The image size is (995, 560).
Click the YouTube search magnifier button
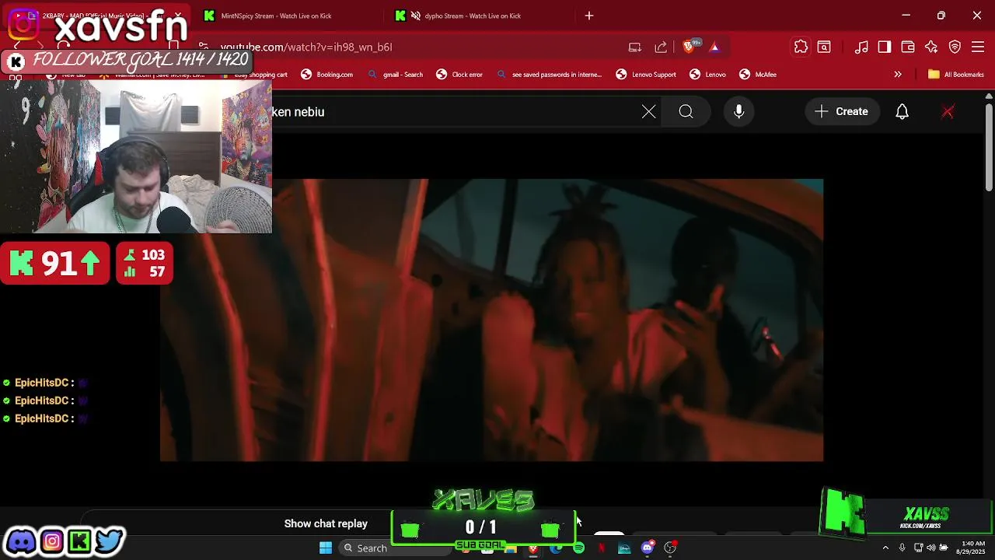(x=686, y=112)
